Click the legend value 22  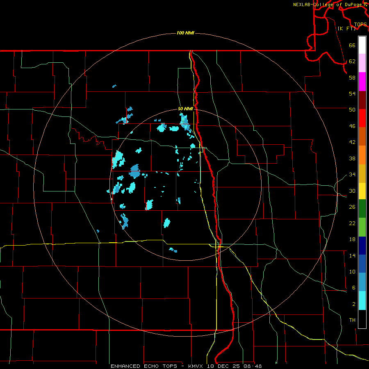click(x=352, y=223)
